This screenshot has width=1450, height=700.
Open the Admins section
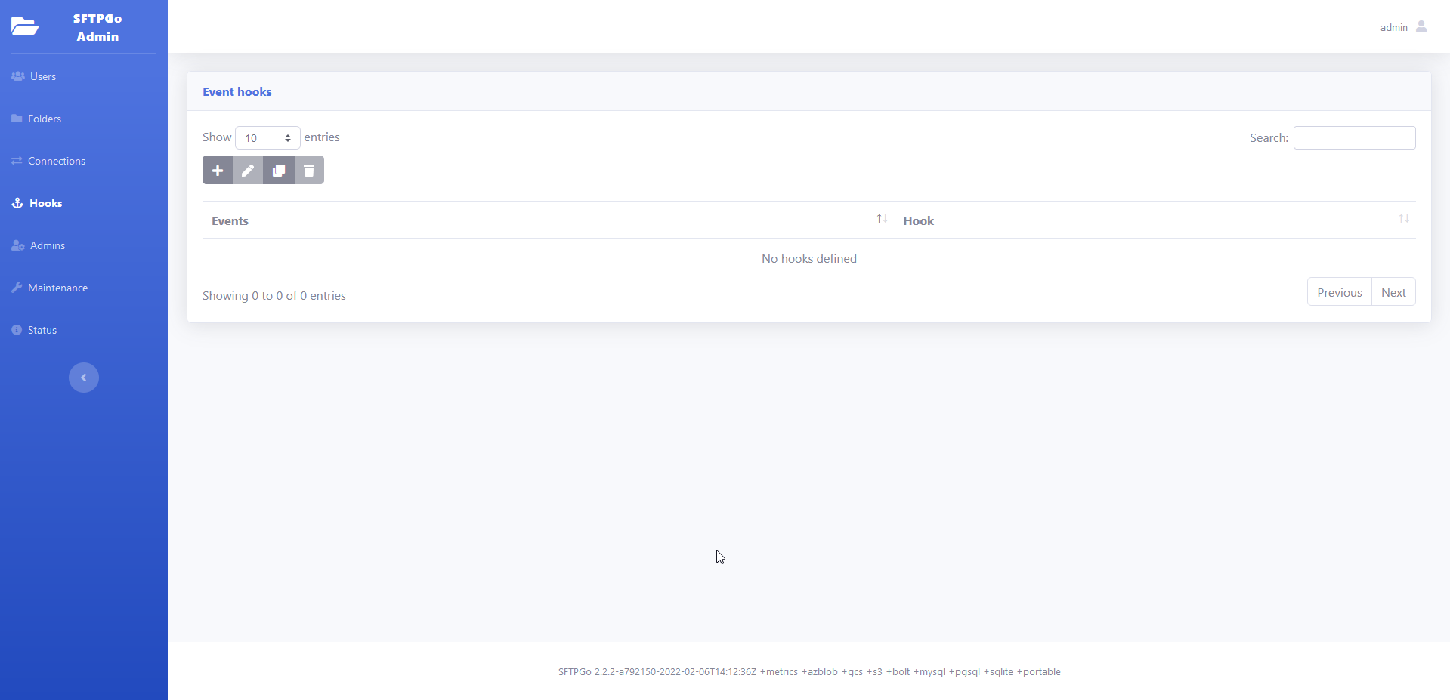pyautogui.click(x=46, y=245)
